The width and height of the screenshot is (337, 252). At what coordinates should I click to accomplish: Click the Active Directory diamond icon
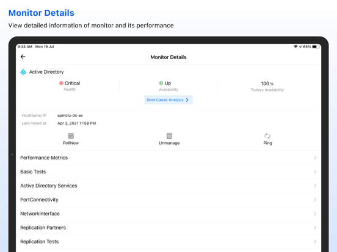[x=23, y=72]
